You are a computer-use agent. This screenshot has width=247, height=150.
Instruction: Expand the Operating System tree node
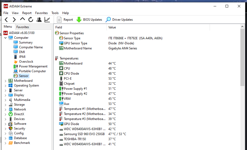tap(6, 86)
